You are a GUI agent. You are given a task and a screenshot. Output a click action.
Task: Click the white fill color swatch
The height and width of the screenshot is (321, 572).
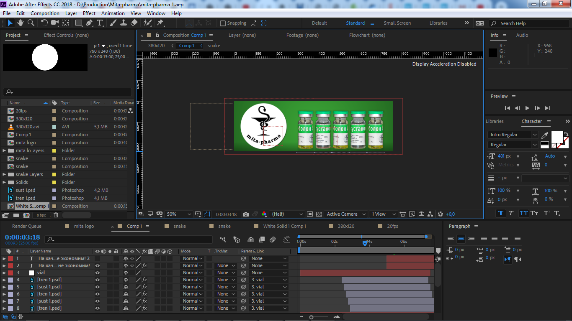click(557, 137)
